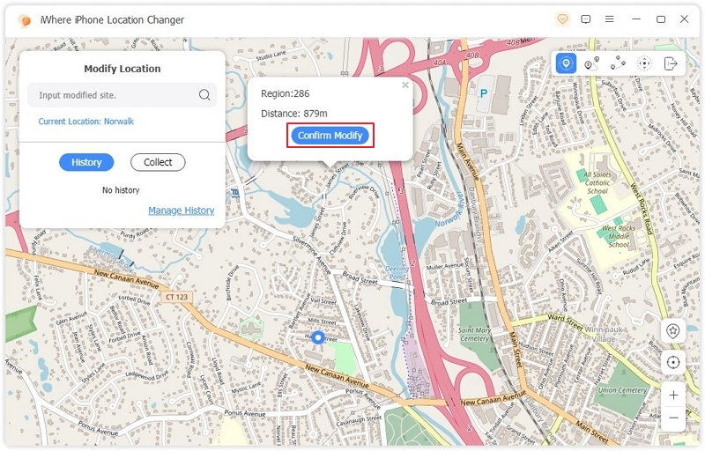Screen dimensions: 705x451
Task: Open the Manage History link
Action: click(182, 211)
